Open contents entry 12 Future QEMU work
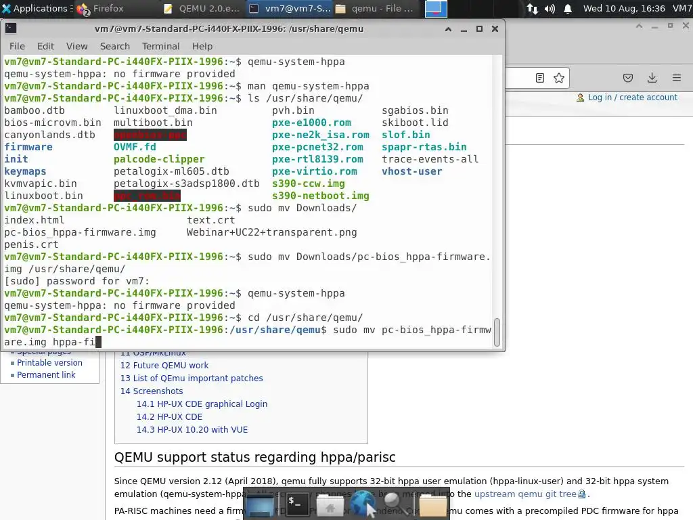Screen dimensions: 693x520 (x=164, y=365)
